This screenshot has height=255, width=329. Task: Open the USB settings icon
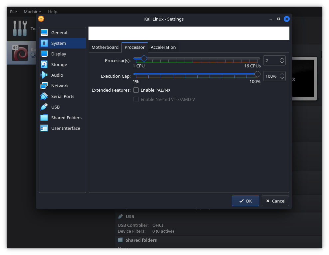point(44,107)
